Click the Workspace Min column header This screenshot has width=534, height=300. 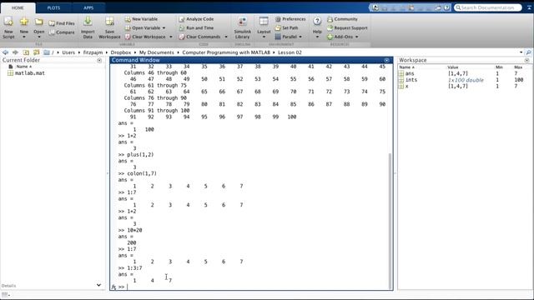[499, 67]
